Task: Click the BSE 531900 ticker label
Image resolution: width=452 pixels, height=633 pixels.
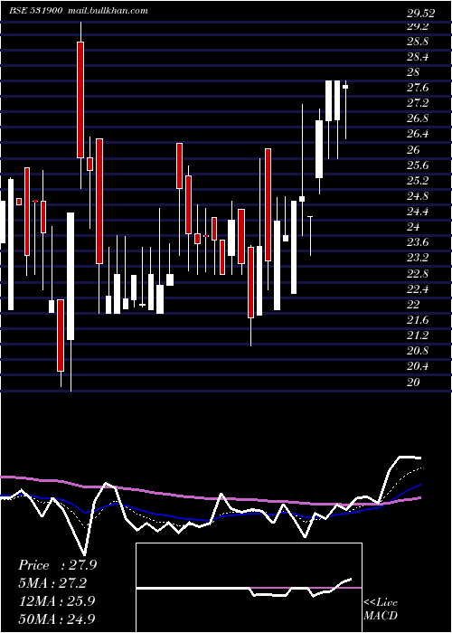Action: 36,11
